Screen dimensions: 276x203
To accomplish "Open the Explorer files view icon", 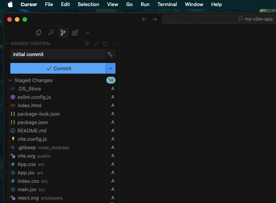I will point(39,32).
